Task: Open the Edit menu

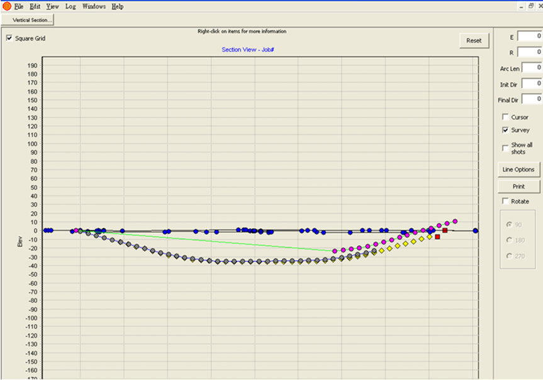Action: (x=35, y=6)
